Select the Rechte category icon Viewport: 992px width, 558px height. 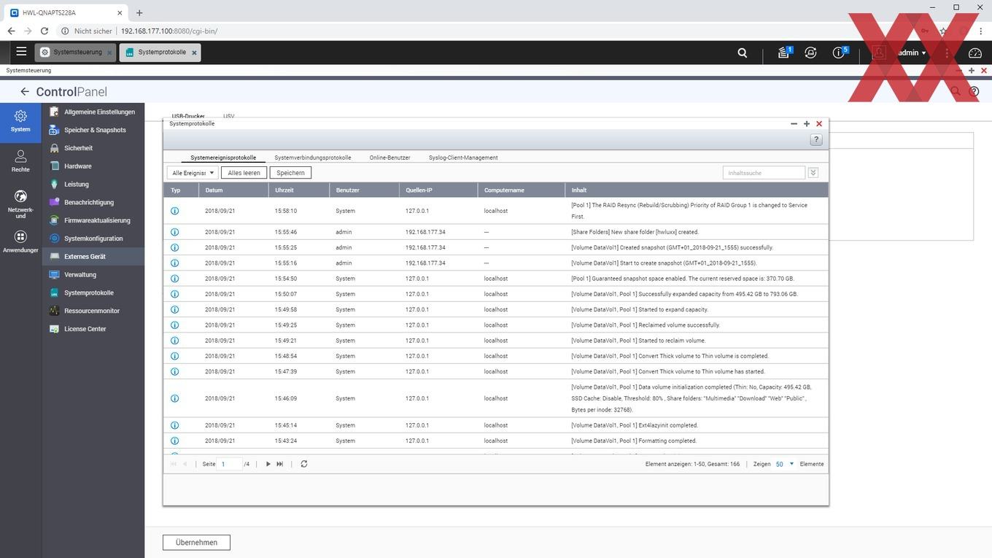(x=20, y=161)
